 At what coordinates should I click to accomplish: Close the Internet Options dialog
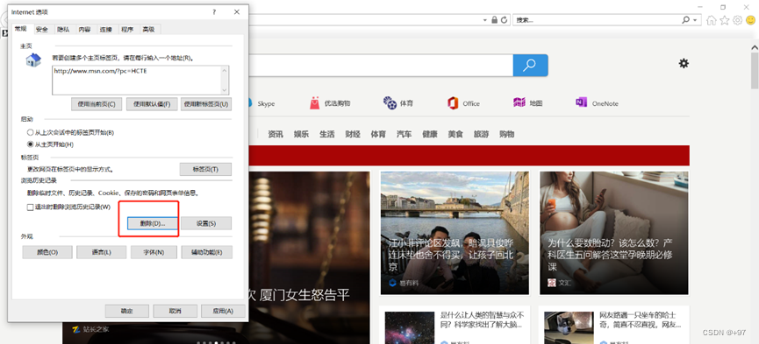237,12
